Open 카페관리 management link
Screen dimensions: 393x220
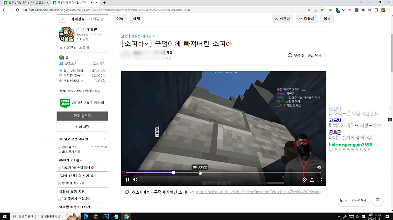68,48
